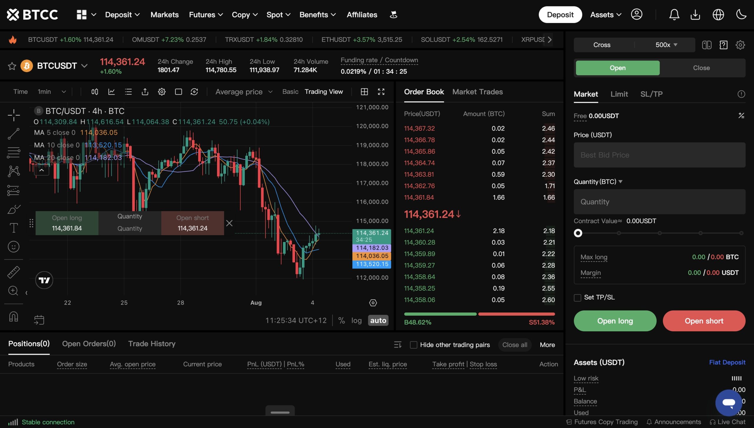The height and width of the screenshot is (428, 754).
Task: Toggle percent scale on chart
Action: (342, 320)
